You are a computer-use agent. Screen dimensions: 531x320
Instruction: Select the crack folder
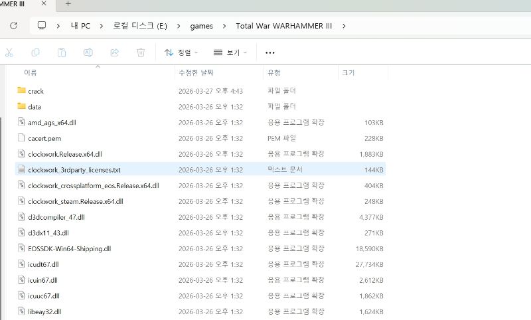click(36, 91)
